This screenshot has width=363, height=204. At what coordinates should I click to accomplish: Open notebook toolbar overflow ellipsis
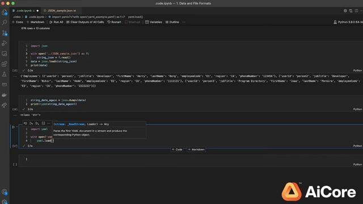pos(184,22)
